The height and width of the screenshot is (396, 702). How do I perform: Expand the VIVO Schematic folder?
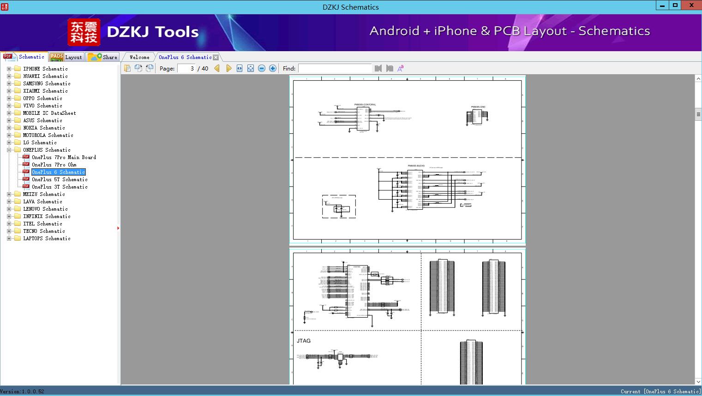click(x=9, y=106)
